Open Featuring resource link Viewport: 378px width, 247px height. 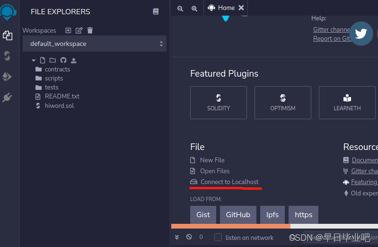click(x=364, y=182)
